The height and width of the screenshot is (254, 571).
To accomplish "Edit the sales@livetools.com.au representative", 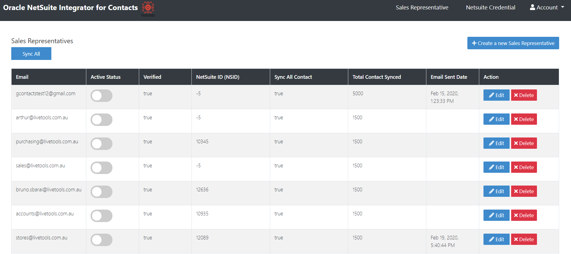I will coord(496,167).
